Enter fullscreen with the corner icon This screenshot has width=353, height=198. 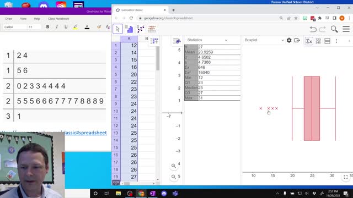tap(346, 177)
